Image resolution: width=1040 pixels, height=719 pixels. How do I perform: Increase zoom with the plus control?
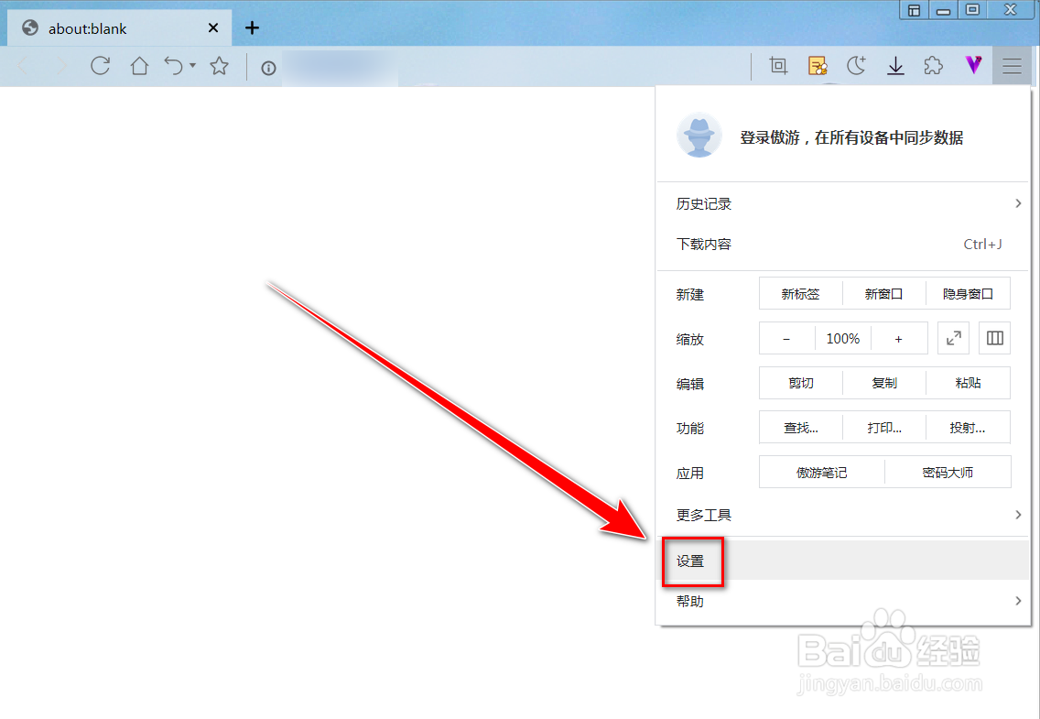898,338
